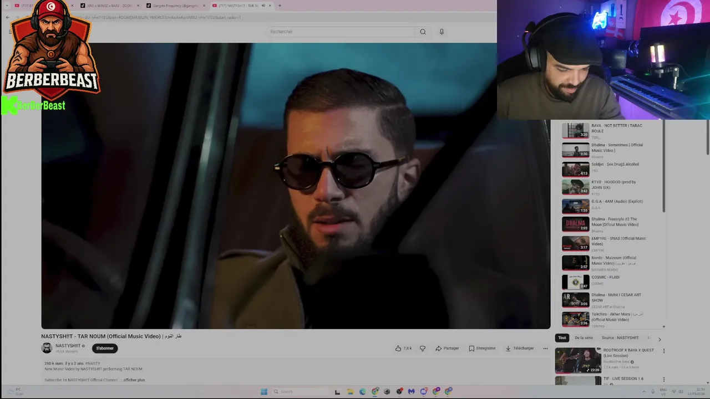
Task: Select the Tout filter chip
Action: [x=562, y=338]
